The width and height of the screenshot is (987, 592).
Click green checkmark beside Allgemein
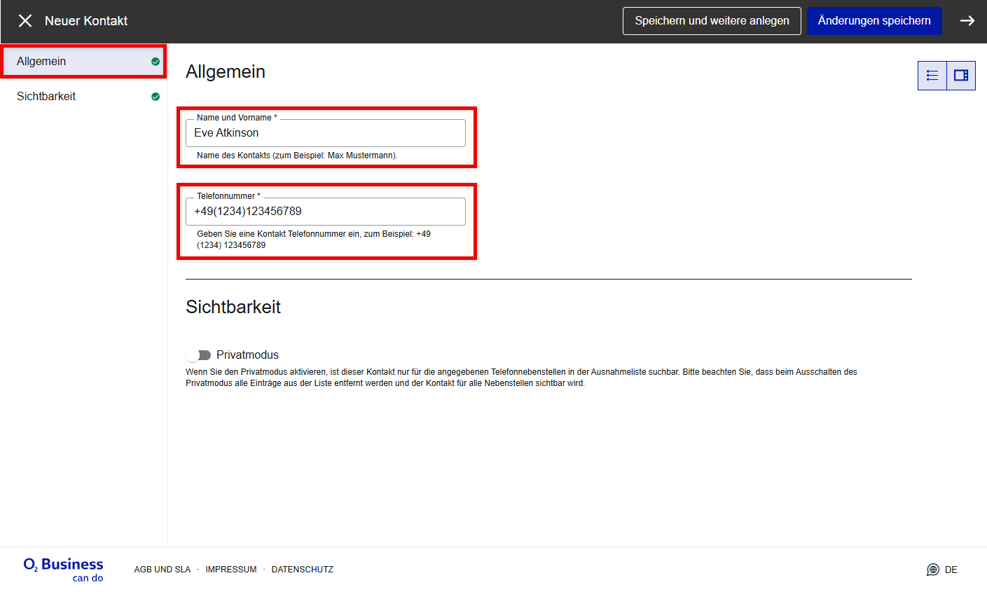(x=156, y=62)
